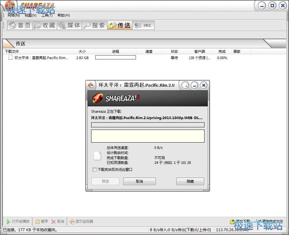Screen dimensions: 289x235
Task: Sort by 客户端 column header
Action: click(x=200, y=51)
